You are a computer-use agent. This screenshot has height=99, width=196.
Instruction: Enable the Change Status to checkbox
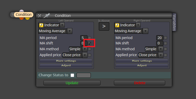pyautogui.click(x=72, y=75)
